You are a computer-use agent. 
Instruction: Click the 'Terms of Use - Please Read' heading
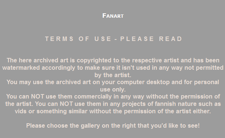point(114,39)
